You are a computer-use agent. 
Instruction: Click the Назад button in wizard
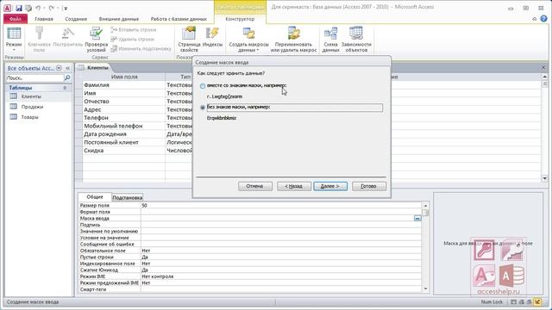pyautogui.click(x=293, y=186)
